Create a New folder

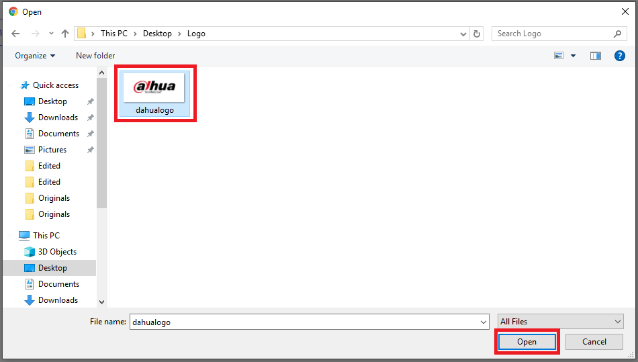tap(95, 56)
